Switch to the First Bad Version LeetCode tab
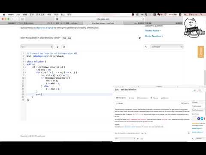The height and width of the screenshot is (155, 206). (103, 23)
